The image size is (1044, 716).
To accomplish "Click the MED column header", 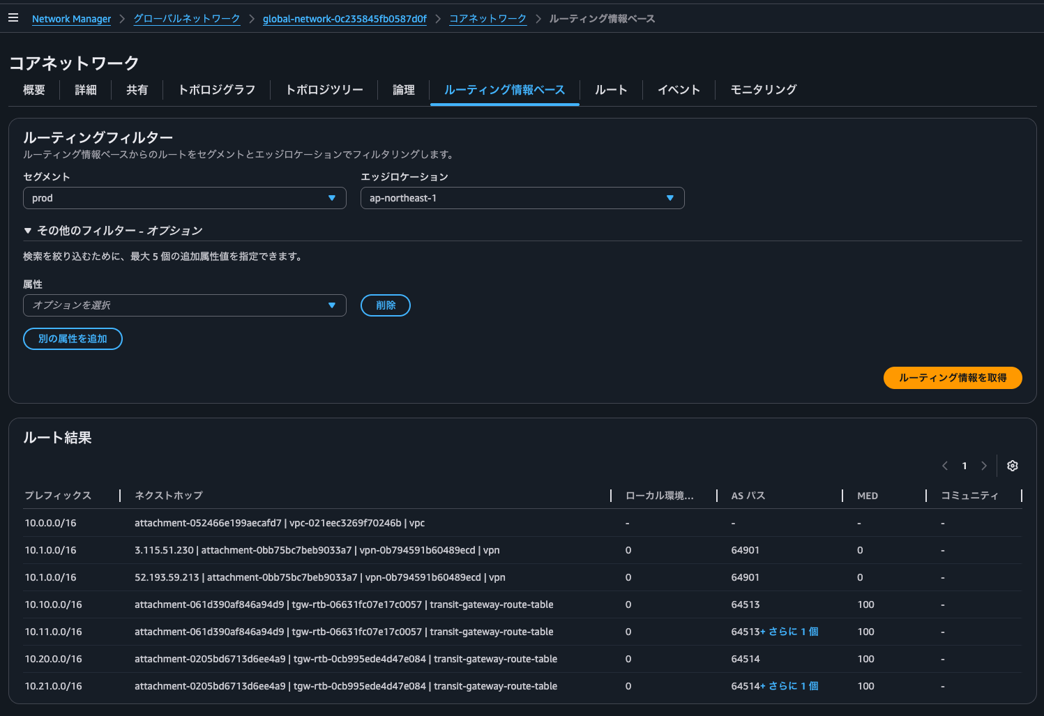I will click(x=868, y=496).
